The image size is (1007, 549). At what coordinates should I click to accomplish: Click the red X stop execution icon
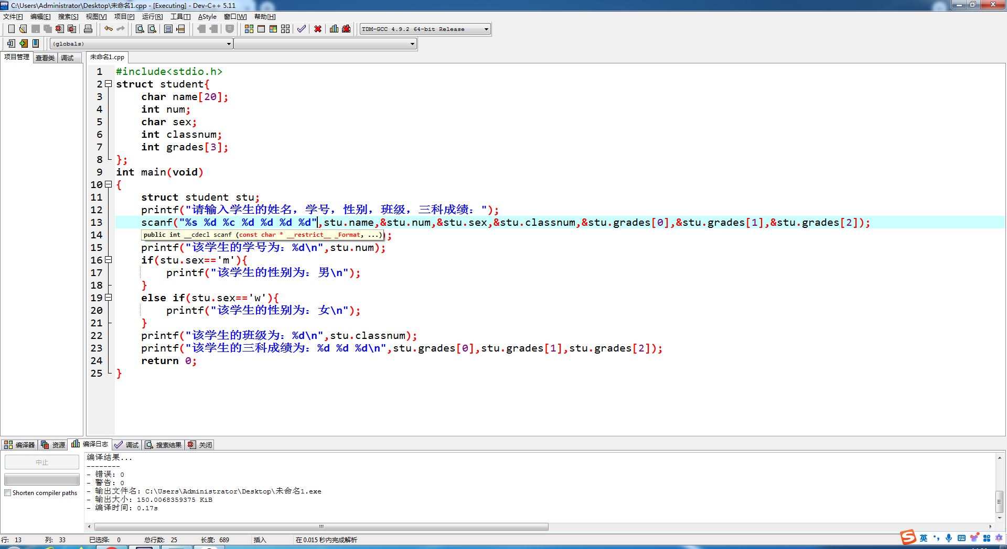[x=318, y=29]
